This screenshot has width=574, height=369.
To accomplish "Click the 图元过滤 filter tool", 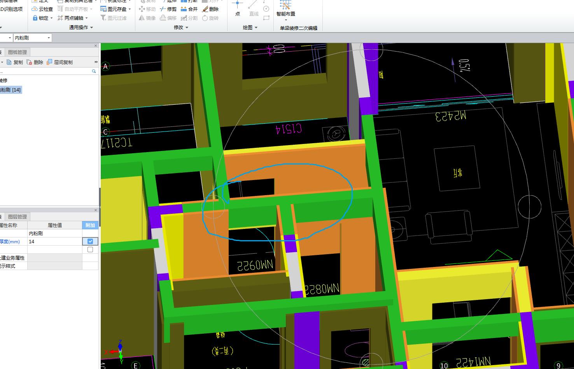I will pos(113,18).
